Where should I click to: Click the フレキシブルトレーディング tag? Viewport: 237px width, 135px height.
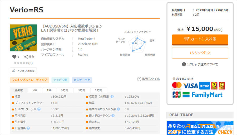point(29,80)
